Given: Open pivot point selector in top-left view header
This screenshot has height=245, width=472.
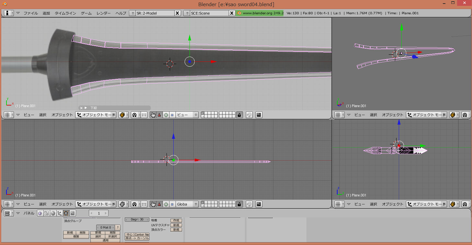Looking at the screenshot, I should 135,115.
